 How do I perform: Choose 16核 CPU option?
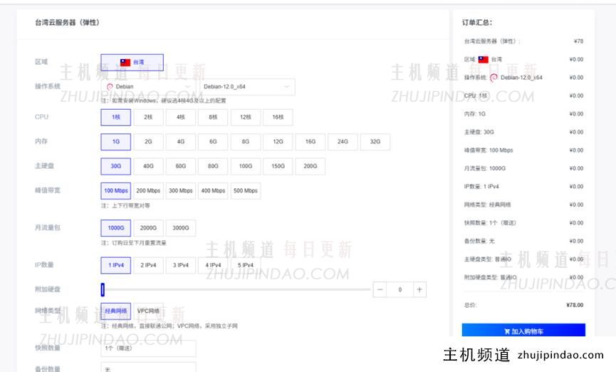pos(278,117)
